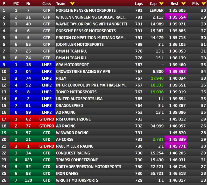Select purple best lap 1:45.771
This screenshot has height=185, width=207.
(176, 146)
